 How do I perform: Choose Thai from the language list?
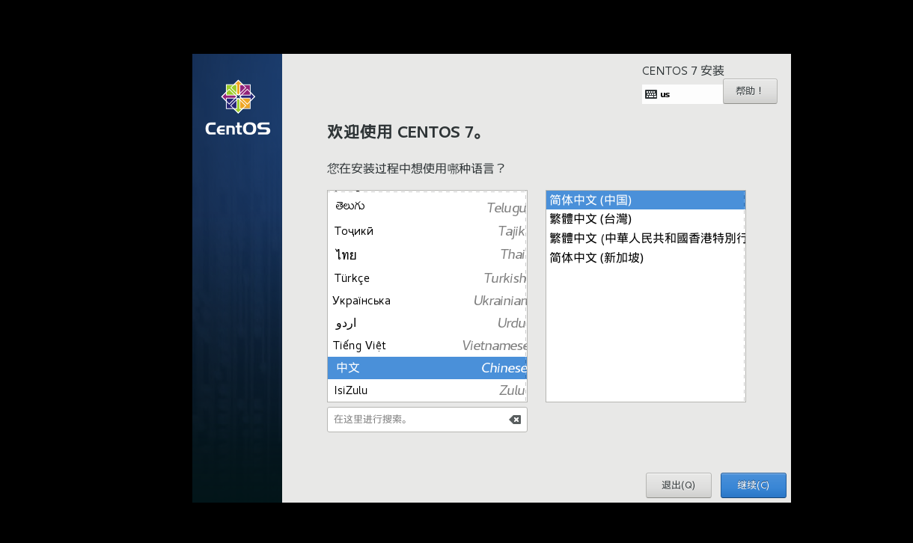coord(427,255)
